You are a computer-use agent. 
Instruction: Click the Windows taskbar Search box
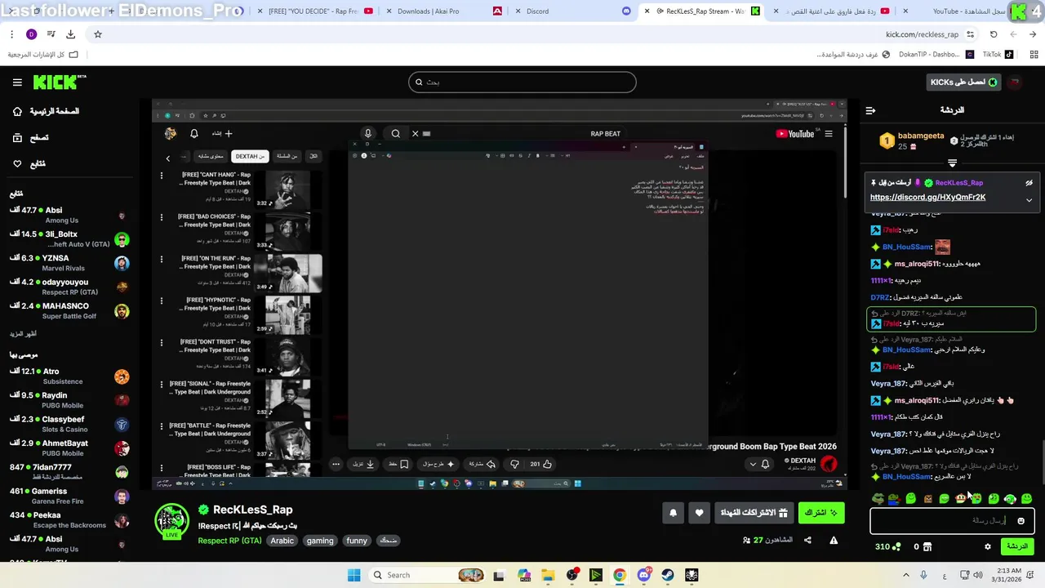427,575
